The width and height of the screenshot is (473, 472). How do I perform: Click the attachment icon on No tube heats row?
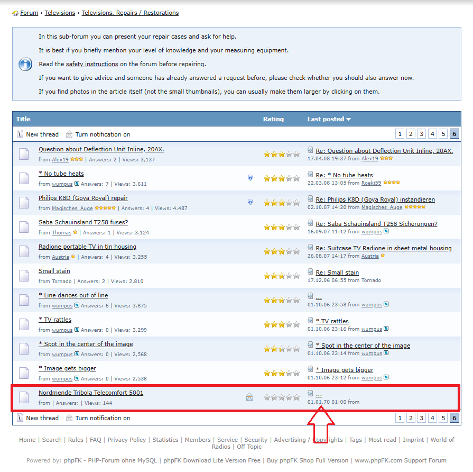pyautogui.click(x=251, y=178)
